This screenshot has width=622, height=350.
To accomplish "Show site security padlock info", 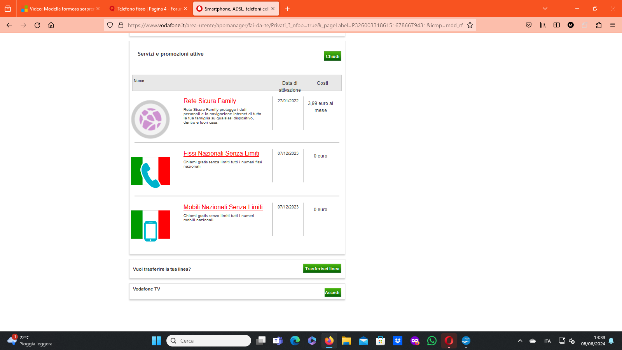I will [121, 25].
